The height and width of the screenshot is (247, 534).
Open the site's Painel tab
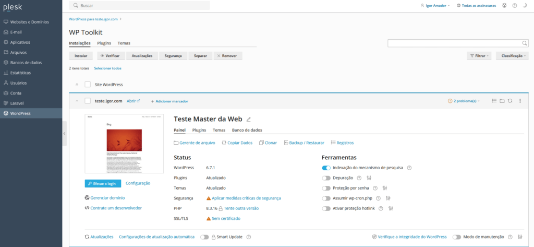pos(179,130)
